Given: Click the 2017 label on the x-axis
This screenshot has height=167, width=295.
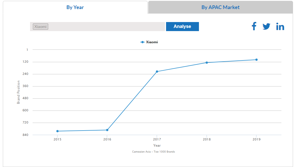Looking at the screenshot, I should pyautogui.click(x=157, y=139).
